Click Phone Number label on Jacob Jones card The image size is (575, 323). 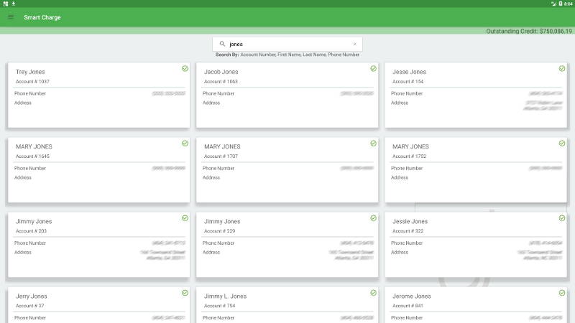[x=218, y=94]
